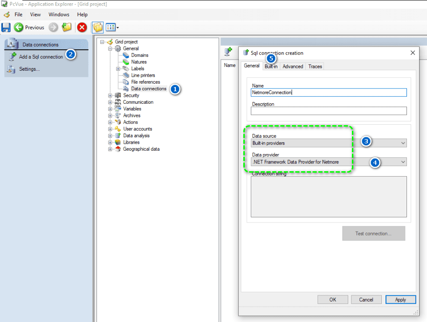
Task: Open the Help menu
Action: tap(82, 14)
